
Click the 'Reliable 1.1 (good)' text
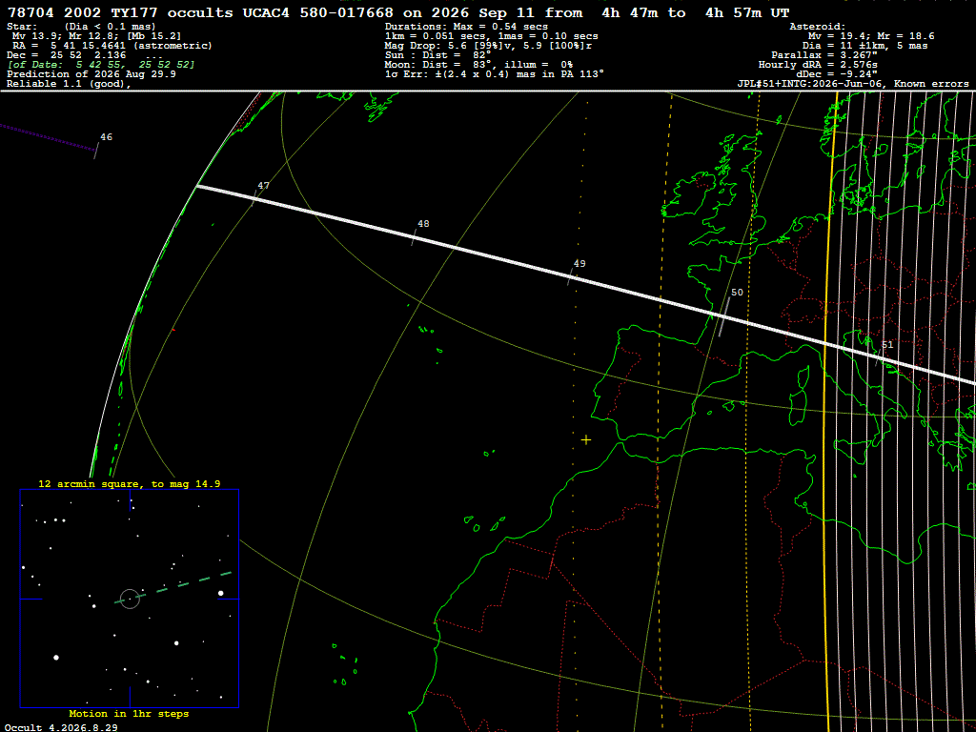coord(69,84)
